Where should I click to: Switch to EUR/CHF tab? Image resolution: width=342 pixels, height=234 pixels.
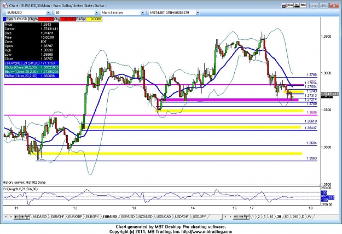(57, 217)
